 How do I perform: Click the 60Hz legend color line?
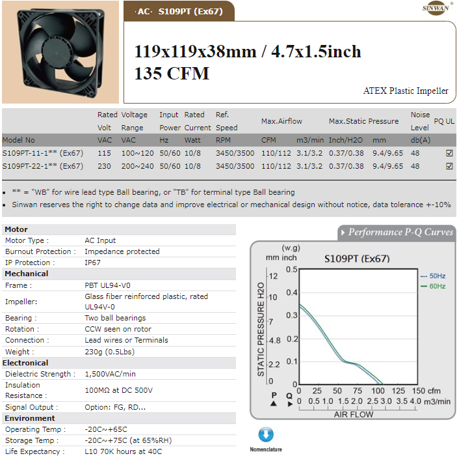pyautogui.click(x=424, y=287)
